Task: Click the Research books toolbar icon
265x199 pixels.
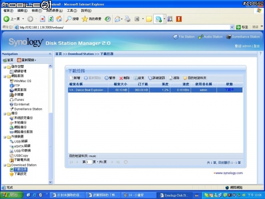Action: click(x=170, y=19)
